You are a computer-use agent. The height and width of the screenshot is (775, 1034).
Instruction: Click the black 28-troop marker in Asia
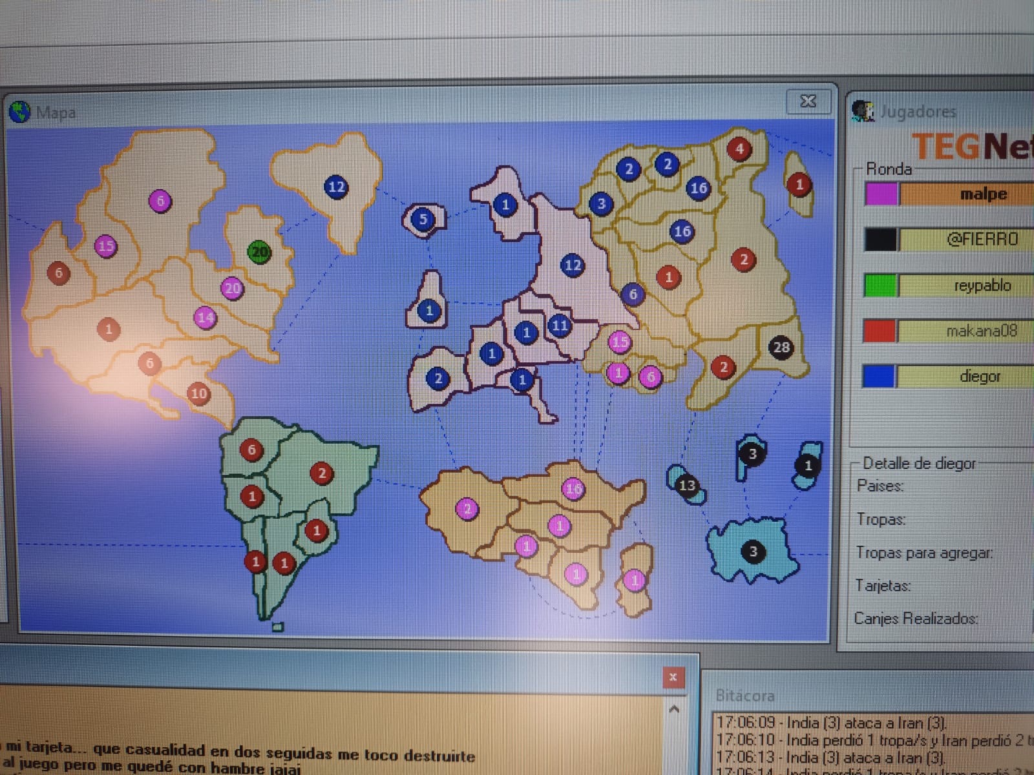tap(781, 347)
